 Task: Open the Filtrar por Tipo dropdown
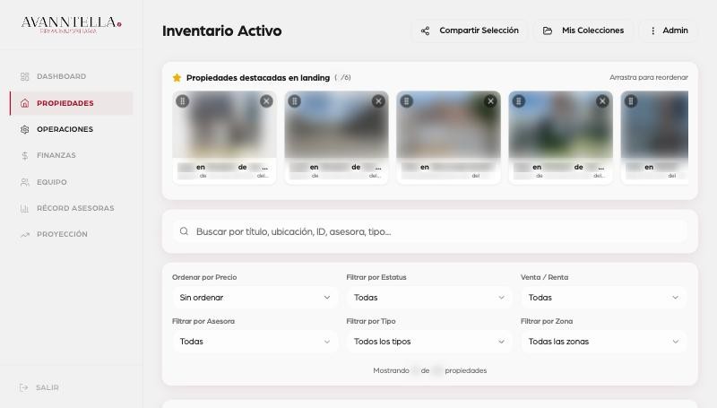tap(429, 342)
